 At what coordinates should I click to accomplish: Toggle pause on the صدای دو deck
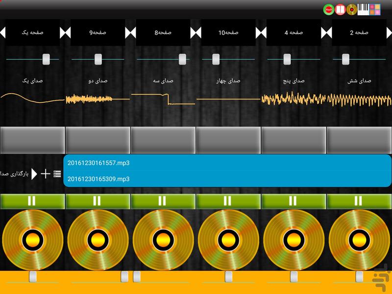click(x=97, y=201)
